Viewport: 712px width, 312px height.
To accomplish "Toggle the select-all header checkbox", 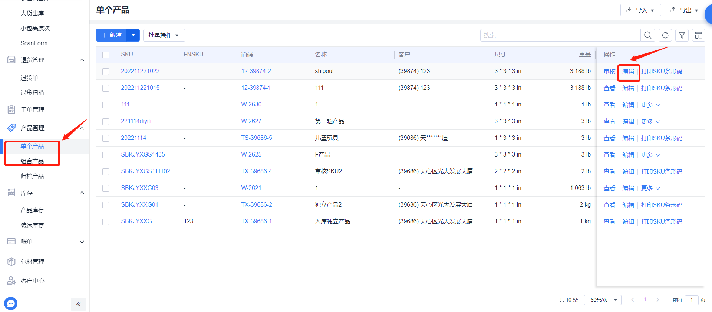I will [x=106, y=55].
